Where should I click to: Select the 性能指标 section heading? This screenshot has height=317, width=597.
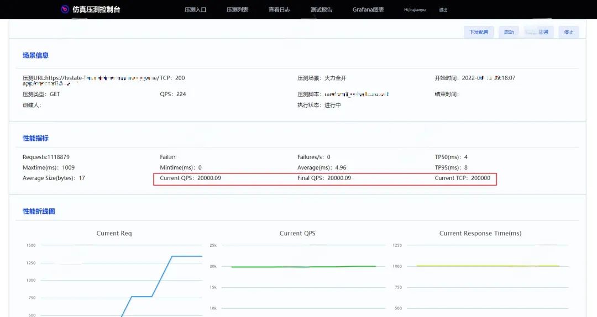(x=35, y=138)
